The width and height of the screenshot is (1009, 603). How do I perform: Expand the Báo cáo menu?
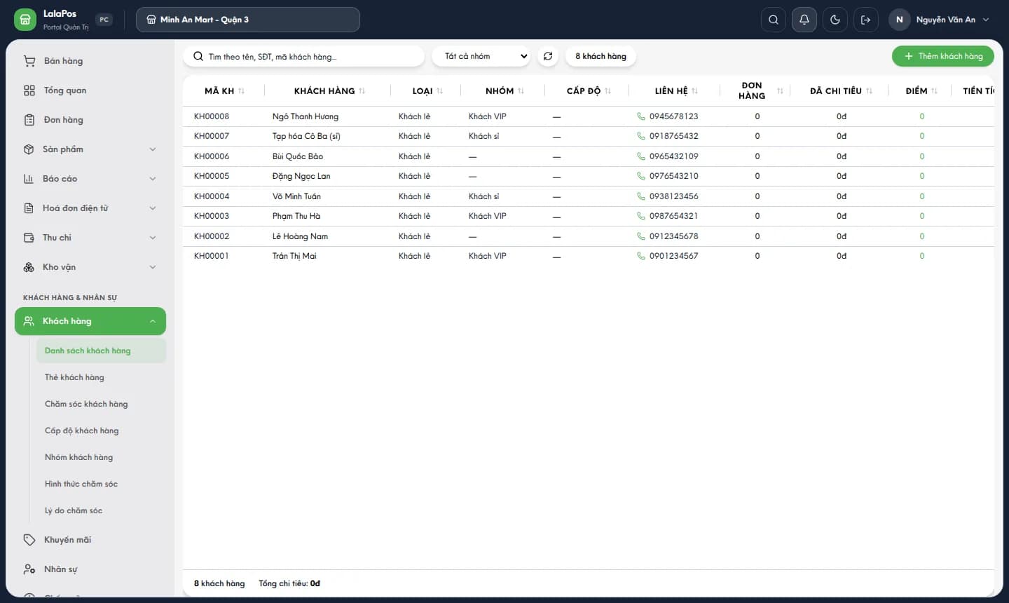[x=90, y=179]
